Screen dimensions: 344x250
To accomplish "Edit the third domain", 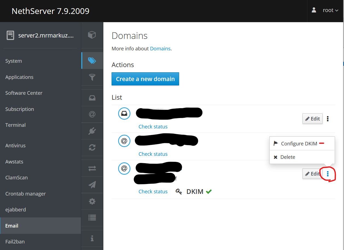I will click(313, 174).
